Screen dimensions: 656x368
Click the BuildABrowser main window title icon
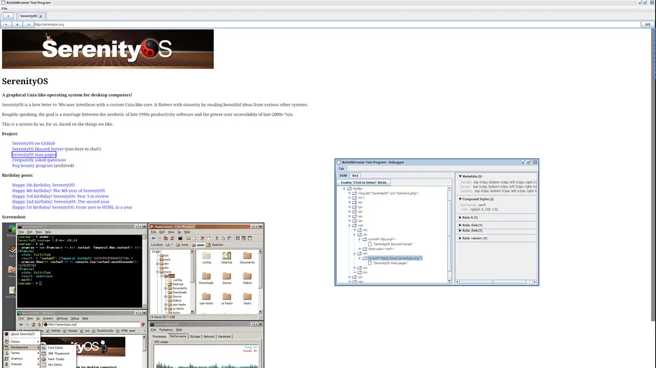pyautogui.click(x=4, y=2)
